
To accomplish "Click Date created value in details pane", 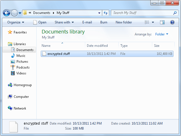I will point(147,123).
